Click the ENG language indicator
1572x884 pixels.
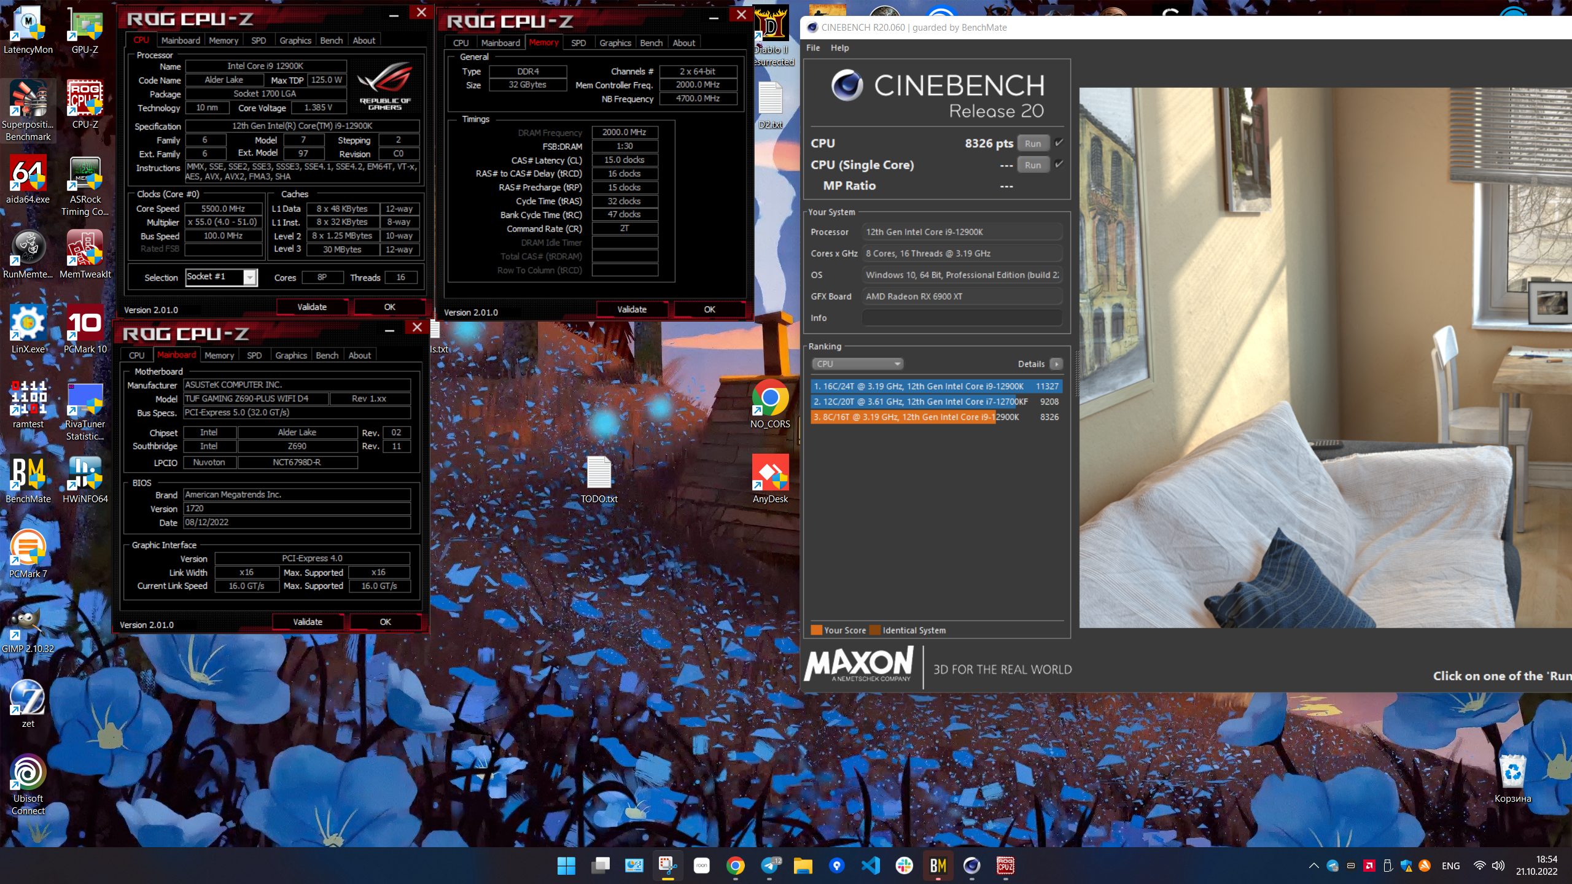coord(1450,866)
